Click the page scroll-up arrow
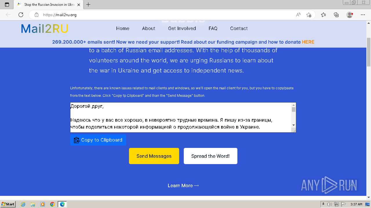 [369, 23]
